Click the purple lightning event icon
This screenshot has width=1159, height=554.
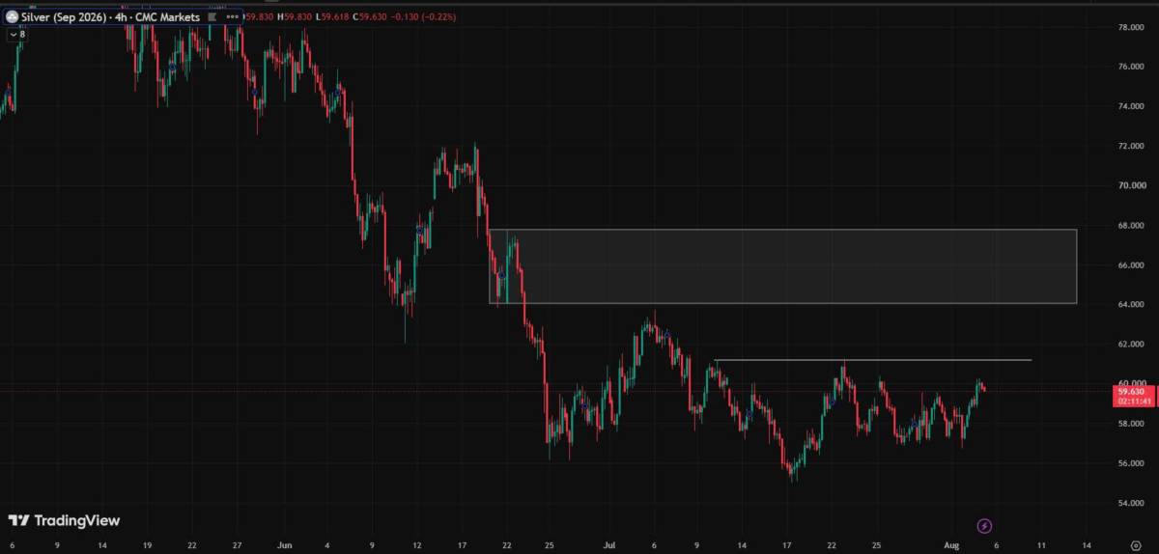[984, 526]
